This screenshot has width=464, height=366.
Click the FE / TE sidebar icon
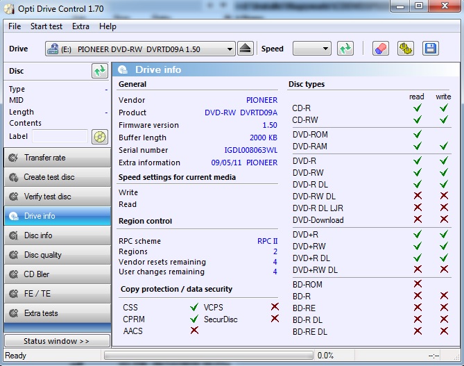click(13, 294)
